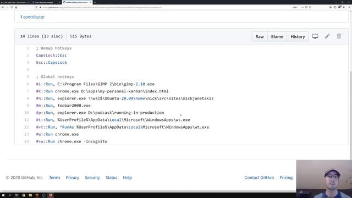
Task: Reload the page with the refresh icon
Action: click(x=12, y=7)
